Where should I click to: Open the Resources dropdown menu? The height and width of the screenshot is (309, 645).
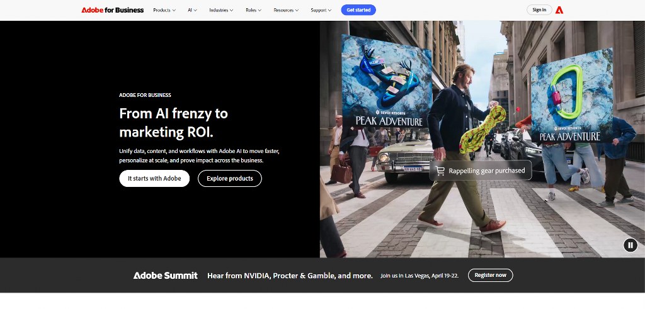click(286, 10)
